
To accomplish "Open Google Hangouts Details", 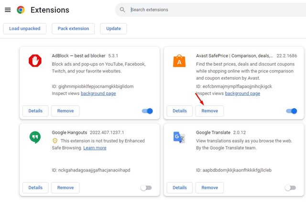I will coord(35,188).
